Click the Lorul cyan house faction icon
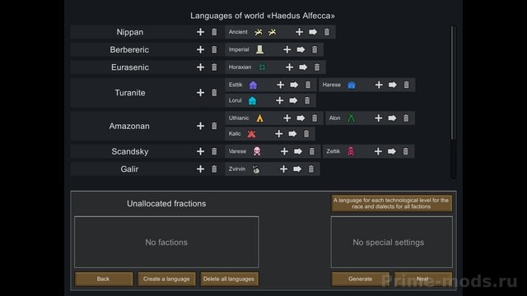 [252, 100]
